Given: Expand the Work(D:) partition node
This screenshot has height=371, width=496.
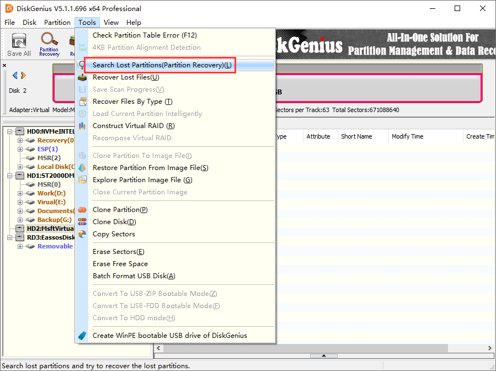Looking at the screenshot, I should coord(20,193).
